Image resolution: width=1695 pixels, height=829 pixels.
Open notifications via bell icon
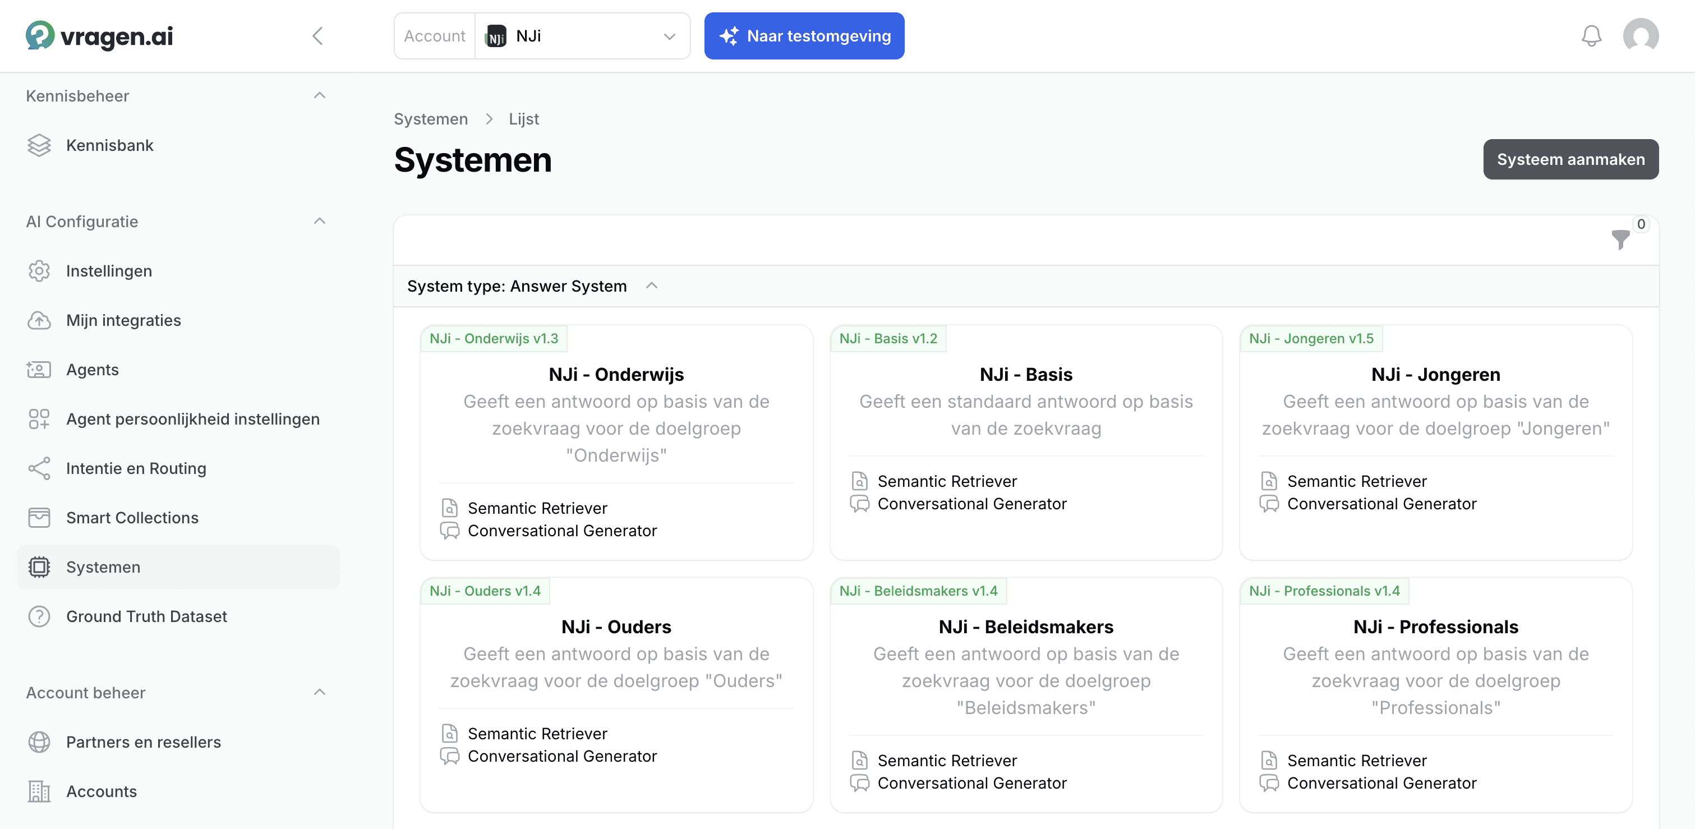pyautogui.click(x=1592, y=35)
